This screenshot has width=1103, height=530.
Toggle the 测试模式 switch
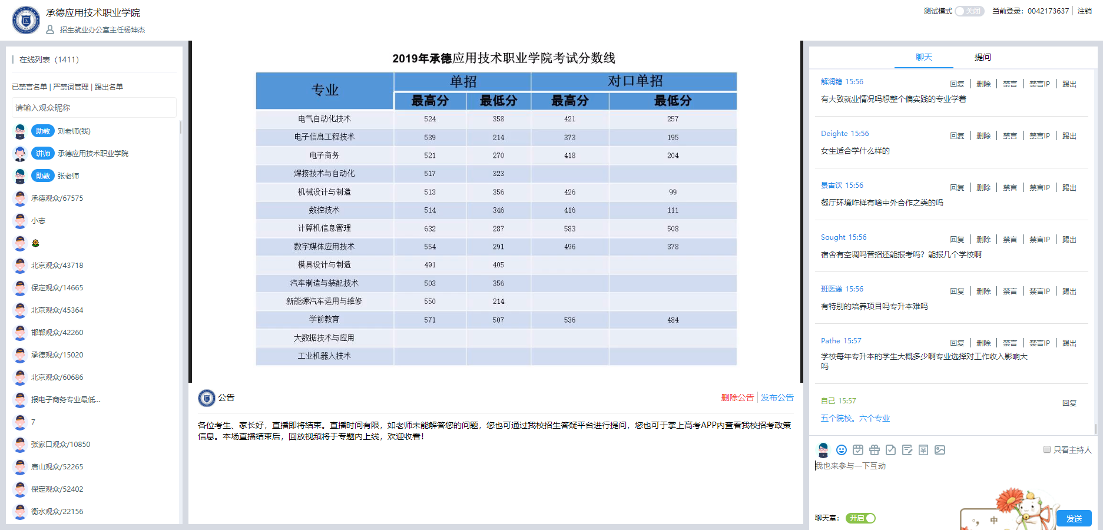click(969, 11)
